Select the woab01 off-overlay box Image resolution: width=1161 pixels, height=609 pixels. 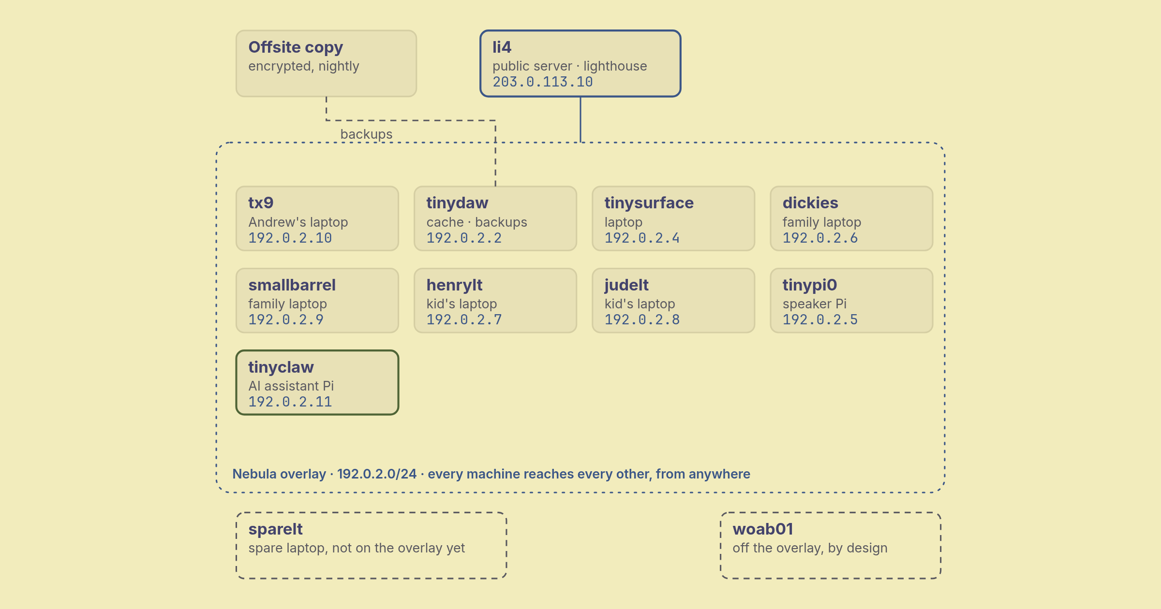click(831, 545)
